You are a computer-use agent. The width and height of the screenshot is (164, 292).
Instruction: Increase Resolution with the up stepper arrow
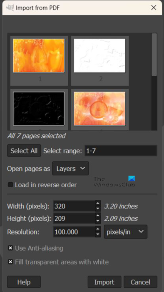point(98,229)
